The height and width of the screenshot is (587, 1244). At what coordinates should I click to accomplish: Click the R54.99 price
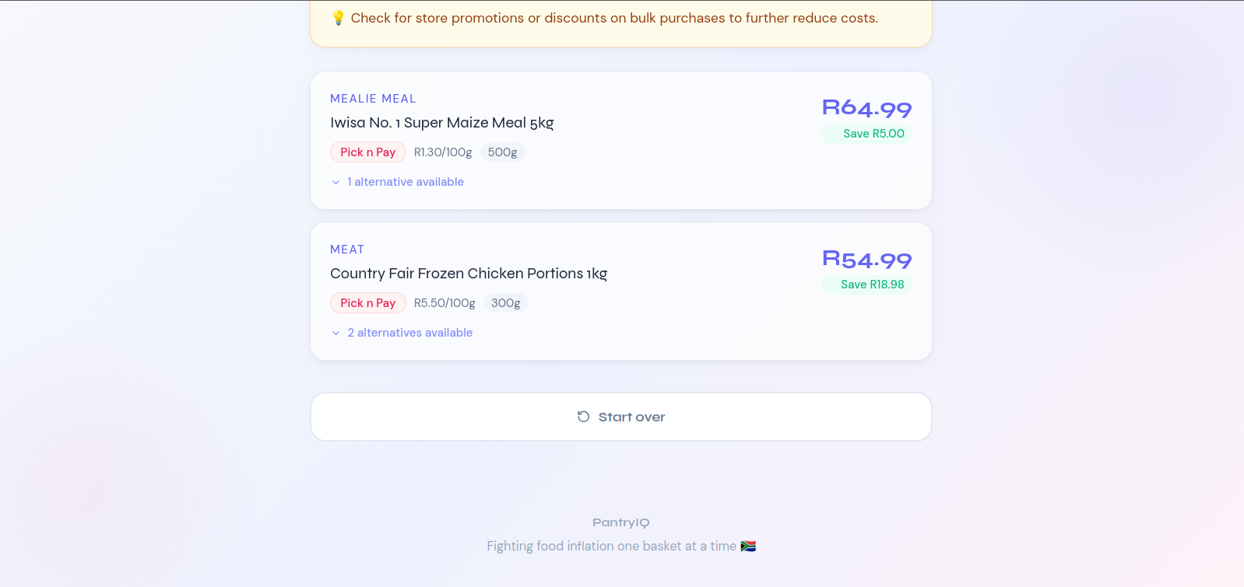tap(866, 259)
